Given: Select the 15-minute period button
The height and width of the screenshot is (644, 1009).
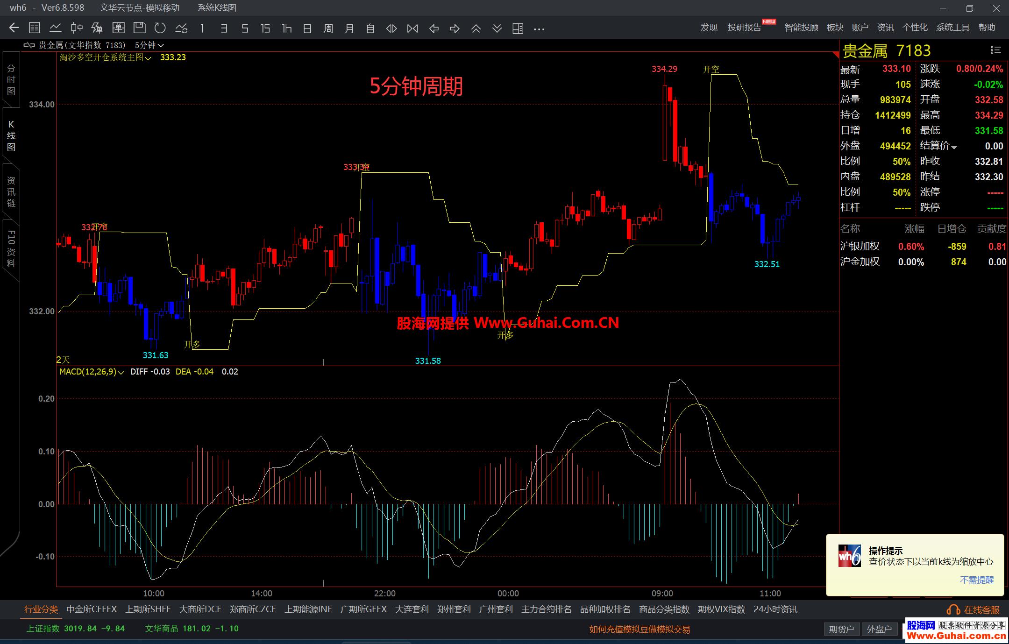Looking at the screenshot, I should point(265,28).
